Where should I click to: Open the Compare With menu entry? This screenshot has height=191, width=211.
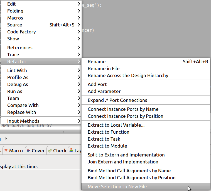click(x=23, y=105)
